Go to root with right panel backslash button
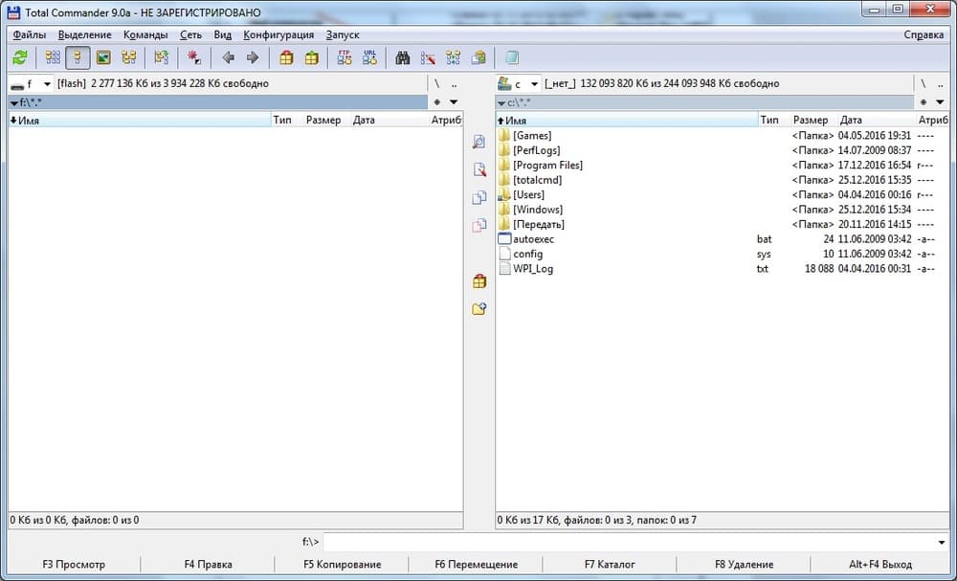The image size is (957, 581). coord(924,83)
